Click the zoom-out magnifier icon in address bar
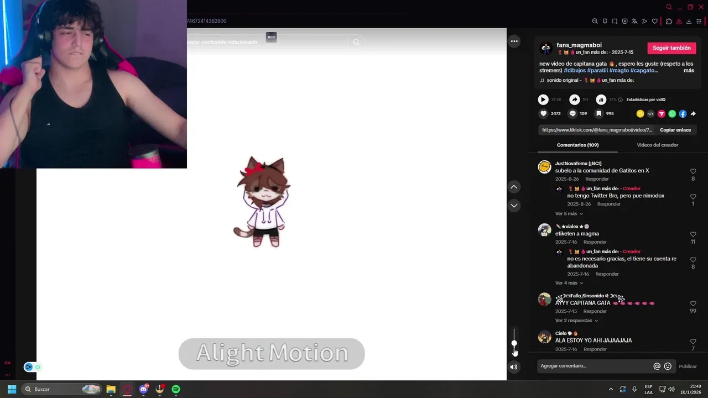The width and height of the screenshot is (708, 398). click(595, 22)
